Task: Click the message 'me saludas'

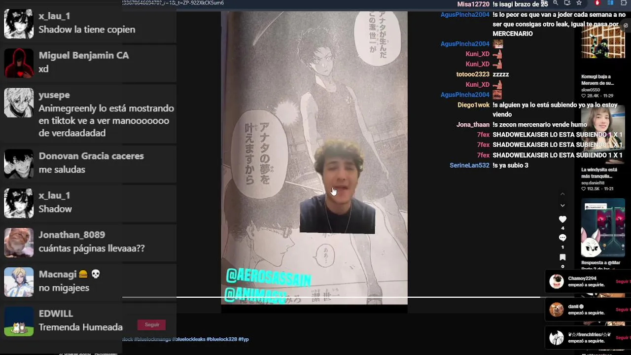Action: [62, 169]
